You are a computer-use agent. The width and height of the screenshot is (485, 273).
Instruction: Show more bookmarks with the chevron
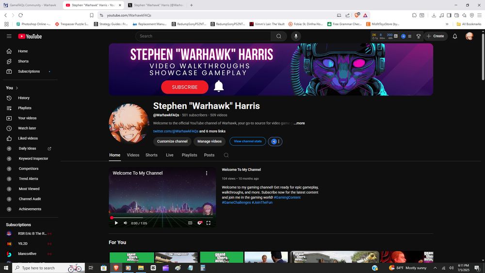[x=447, y=24]
